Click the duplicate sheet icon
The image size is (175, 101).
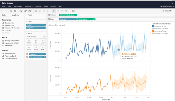(x=25, y=11)
